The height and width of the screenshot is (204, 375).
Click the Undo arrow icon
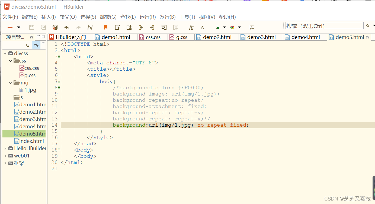coord(67,27)
